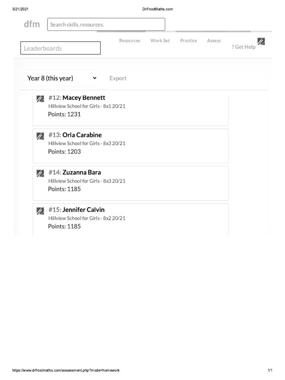The width and height of the screenshot is (285, 380).
Task: Click the Get Help link
Action: pos(243,47)
